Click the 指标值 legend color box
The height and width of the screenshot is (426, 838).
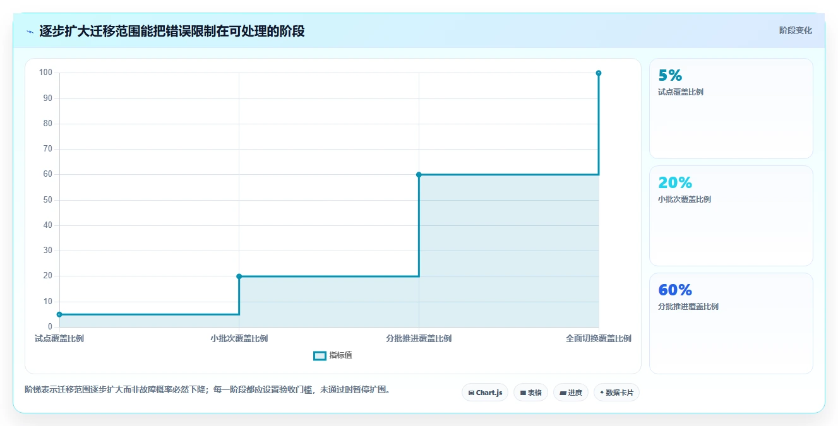(x=320, y=356)
